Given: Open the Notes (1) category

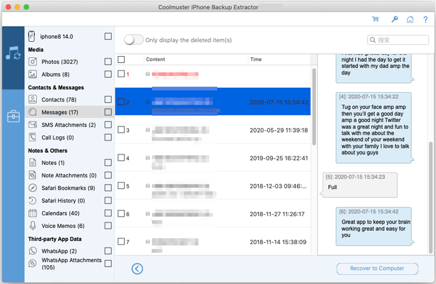Looking at the screenshot, I should 53,163.
